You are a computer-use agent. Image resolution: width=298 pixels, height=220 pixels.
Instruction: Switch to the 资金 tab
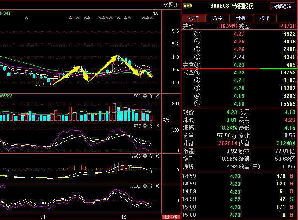click(217, 18)
